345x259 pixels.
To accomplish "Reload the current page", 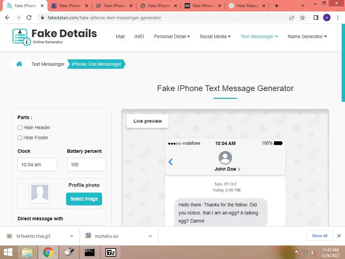I will coord(29,18).
